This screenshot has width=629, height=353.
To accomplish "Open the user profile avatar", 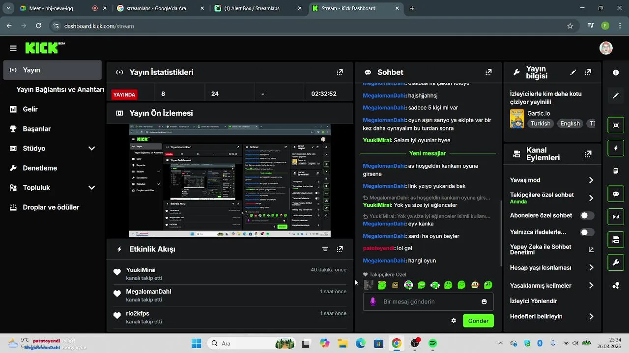I will click(606, 48).
